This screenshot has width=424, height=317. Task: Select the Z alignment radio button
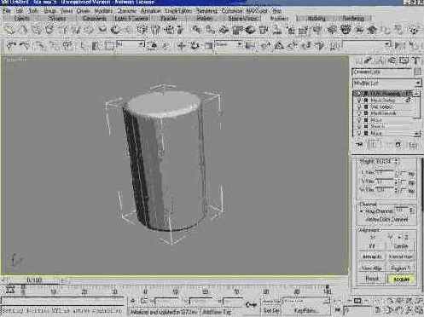tap(401, 237)
